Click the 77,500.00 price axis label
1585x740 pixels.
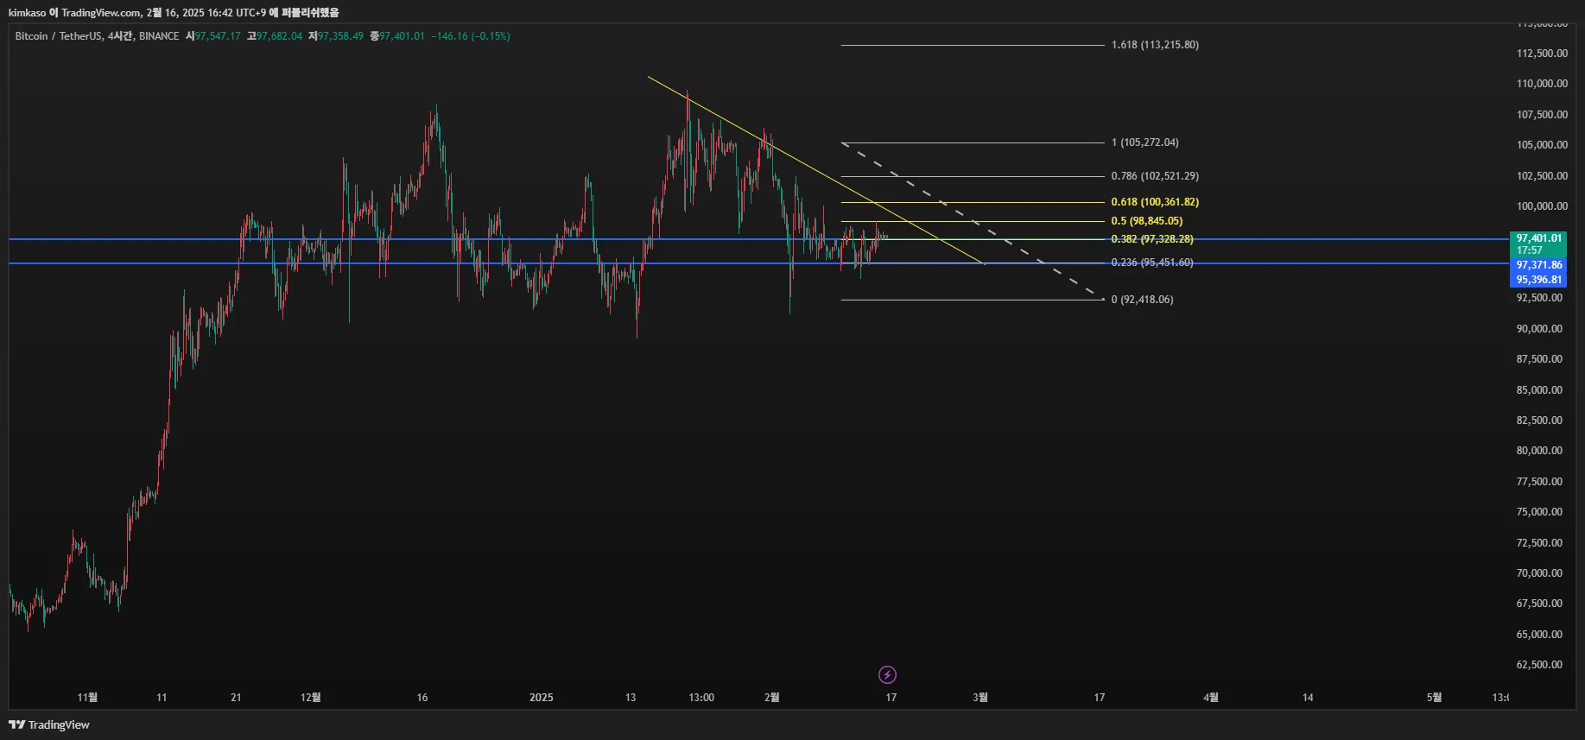1539,482
